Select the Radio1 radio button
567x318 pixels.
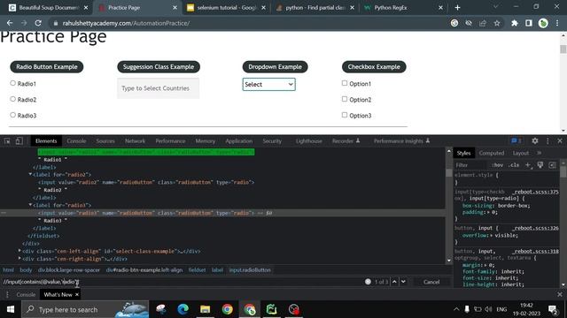[13, 83]
